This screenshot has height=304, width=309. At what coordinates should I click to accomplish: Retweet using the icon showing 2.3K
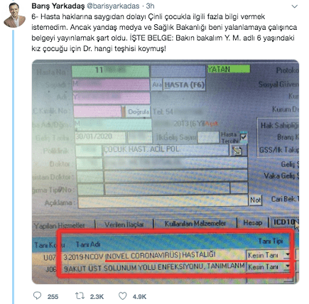(x=80, y=296)
